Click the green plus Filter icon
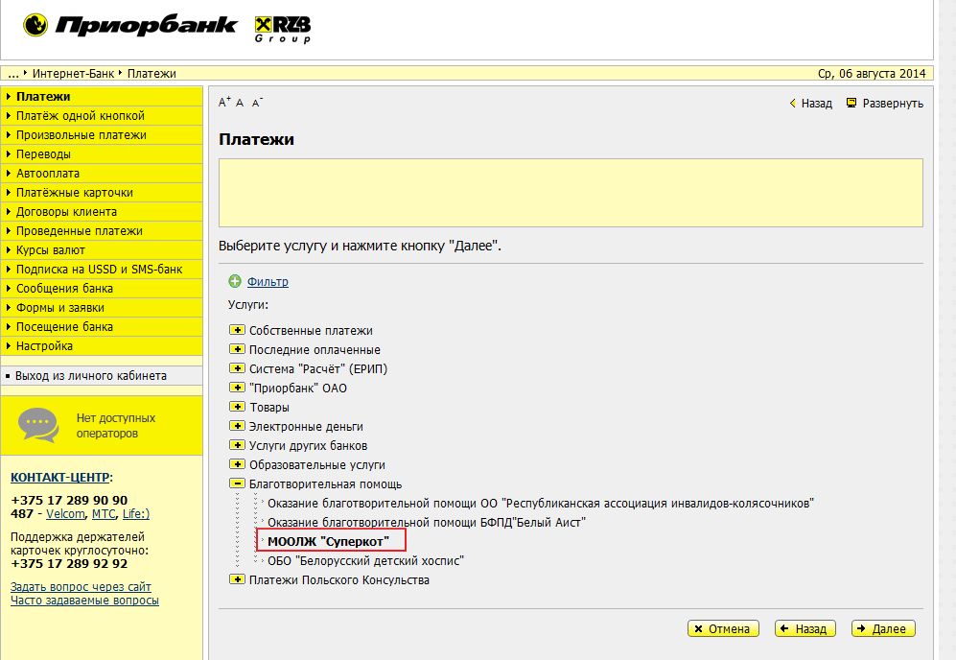This screenshot has width=956, height=660. (235, 281)
